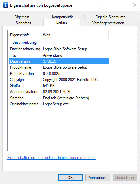
Task: Switch to the Allgemein tab
Action: 22,17
